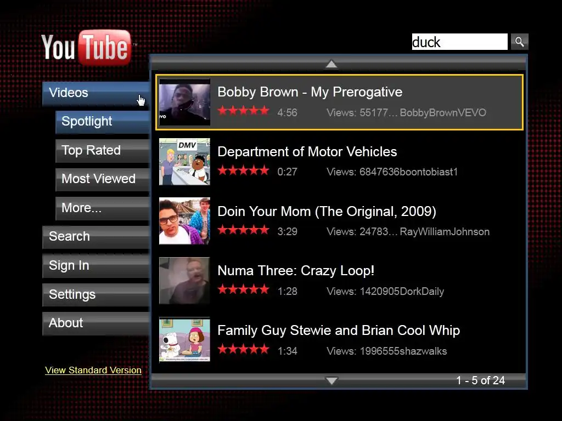This screenshot has height=421, width=562.
Task: Open Settings from the sidebar
Action: click(95, 294)
